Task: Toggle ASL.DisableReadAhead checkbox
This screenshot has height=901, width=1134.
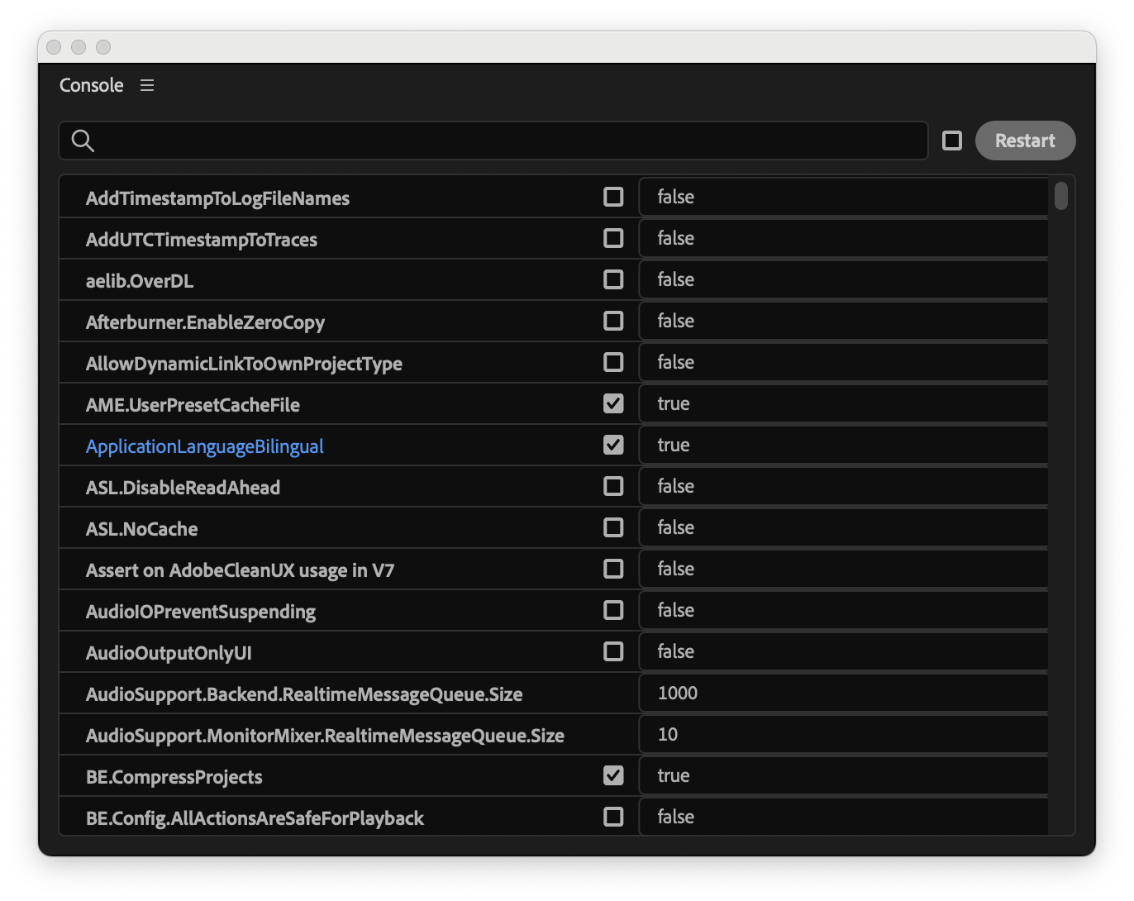Action: (613, 486)
